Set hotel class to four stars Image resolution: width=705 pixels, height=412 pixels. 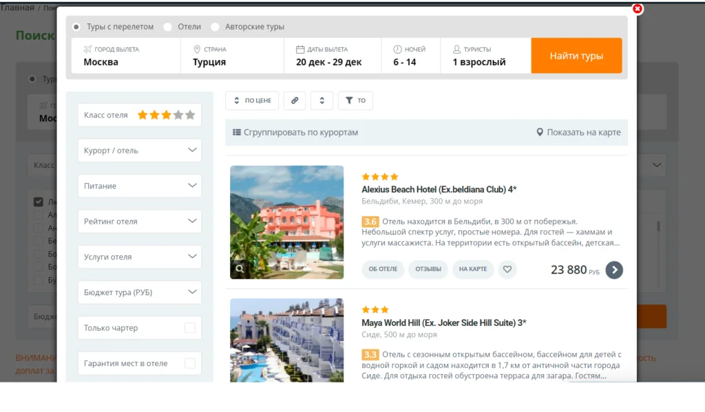178,115
